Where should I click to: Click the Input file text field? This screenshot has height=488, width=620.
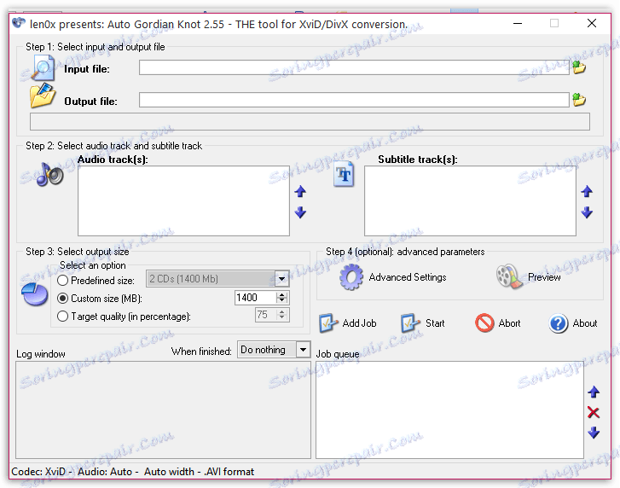click(354, 67)
